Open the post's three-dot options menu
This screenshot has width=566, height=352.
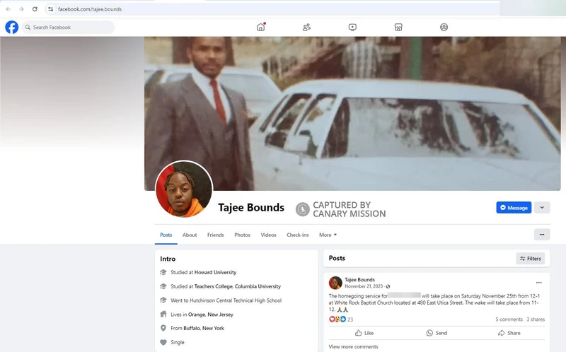click(538, 283)
